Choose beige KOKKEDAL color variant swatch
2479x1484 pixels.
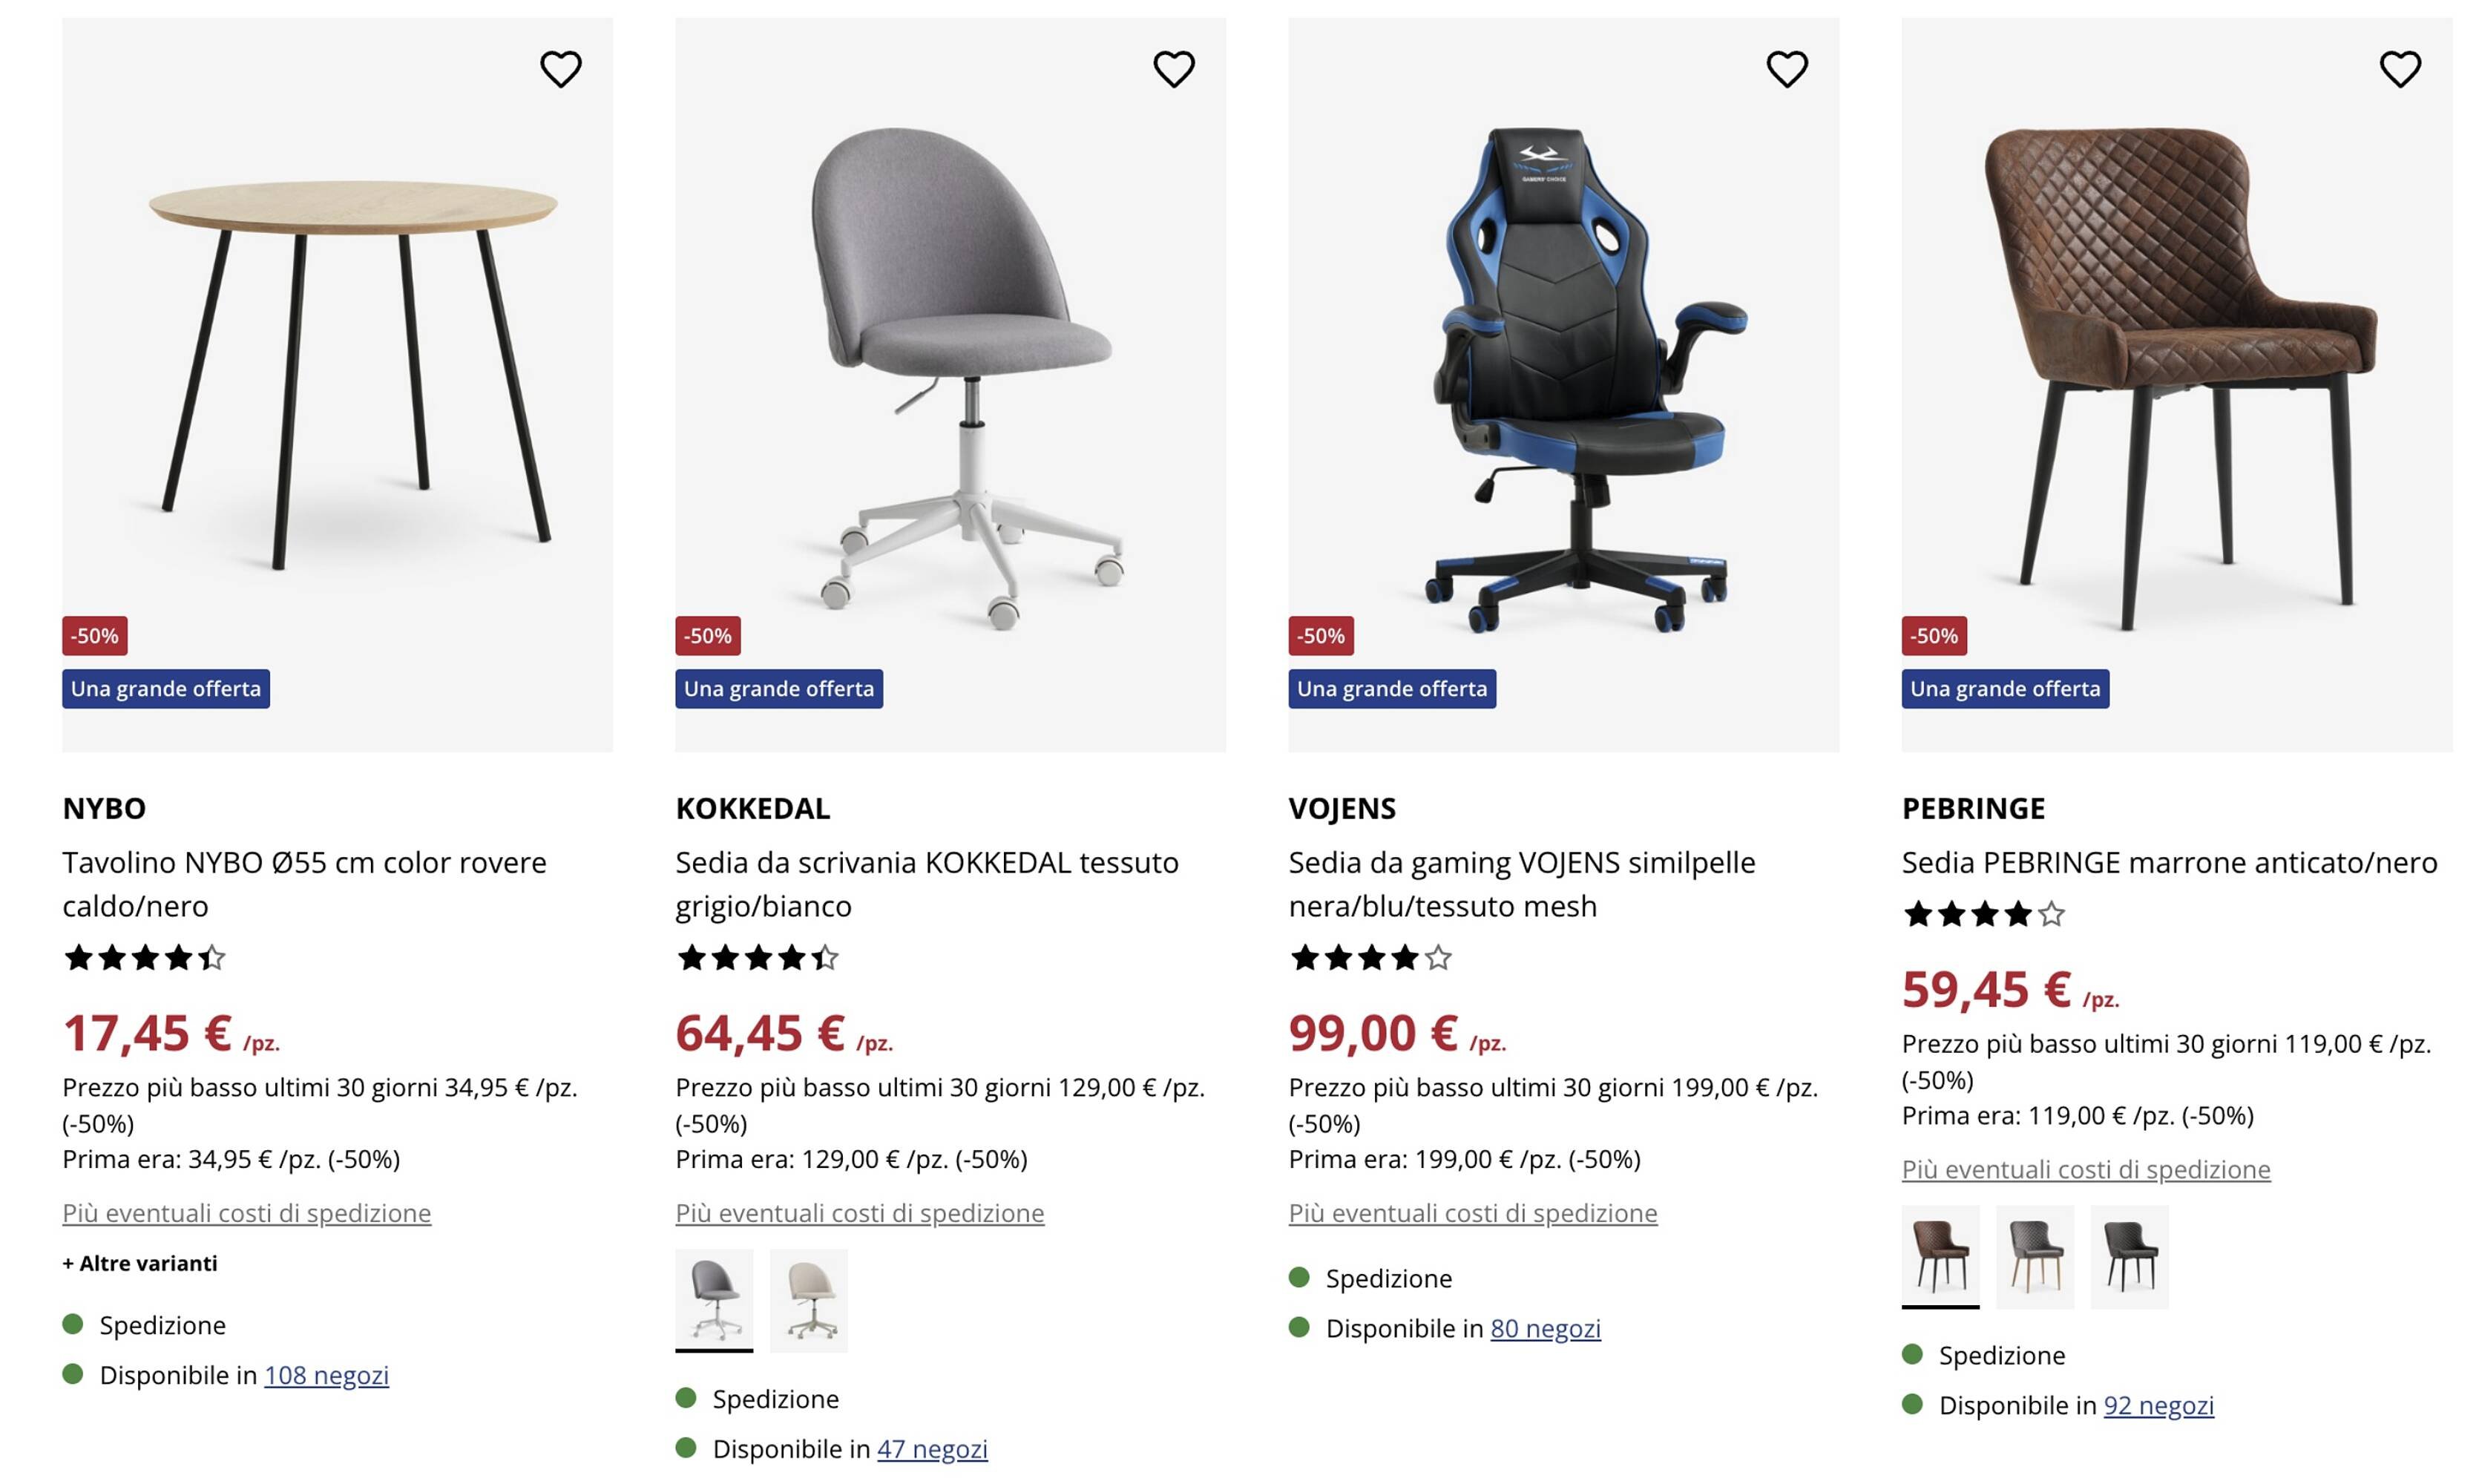[808, 1299]
